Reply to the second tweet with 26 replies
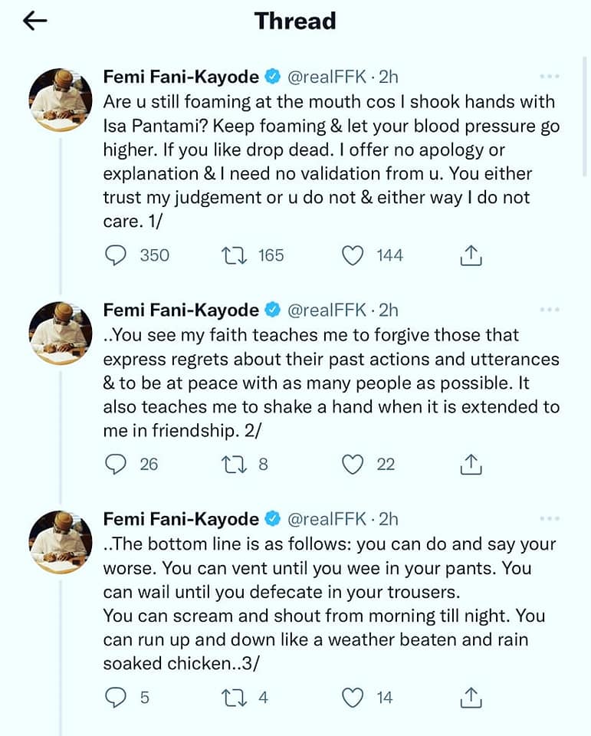 115,464
